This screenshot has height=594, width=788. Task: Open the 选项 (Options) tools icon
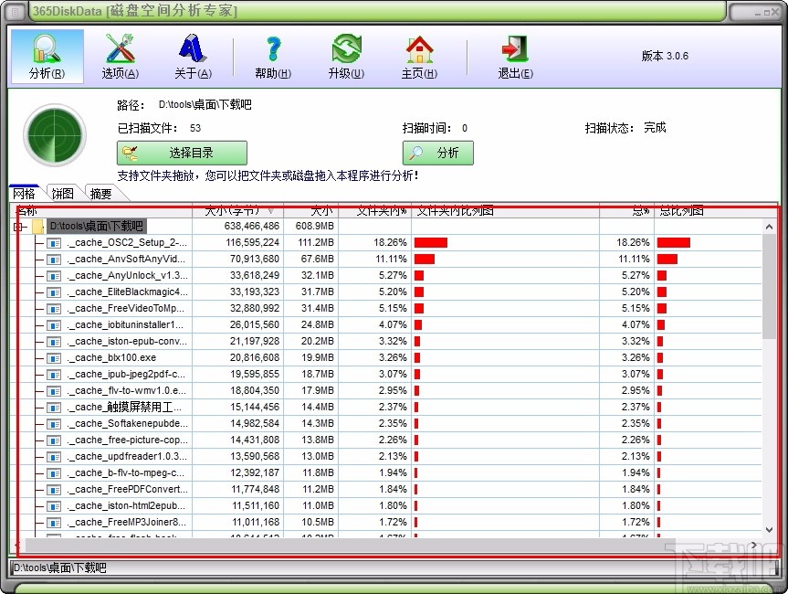120,55
